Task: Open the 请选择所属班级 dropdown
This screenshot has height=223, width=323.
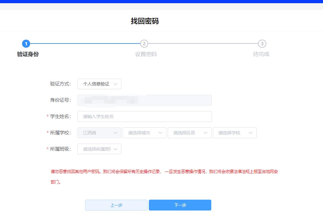Action: 99,149
